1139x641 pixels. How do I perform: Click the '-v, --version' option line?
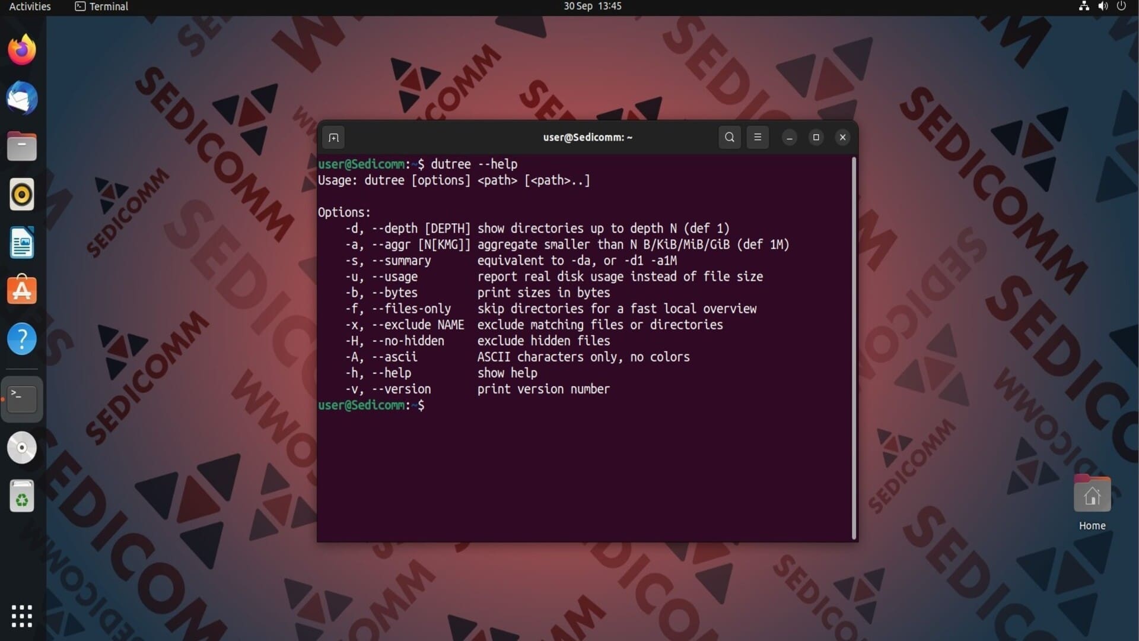click(x=478, y=389)
